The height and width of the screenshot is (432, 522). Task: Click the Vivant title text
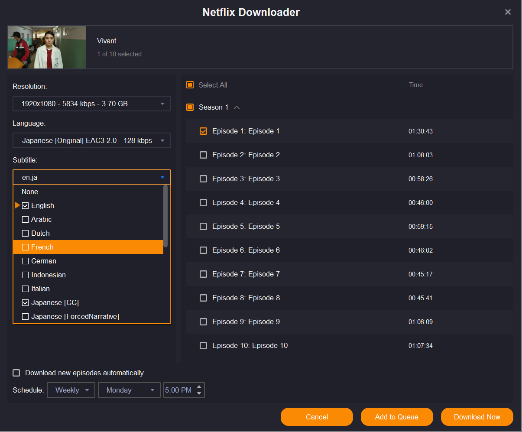click(x=107, y=41)
